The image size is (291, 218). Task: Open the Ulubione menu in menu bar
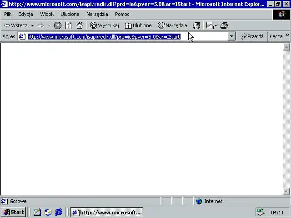point(70,14)
